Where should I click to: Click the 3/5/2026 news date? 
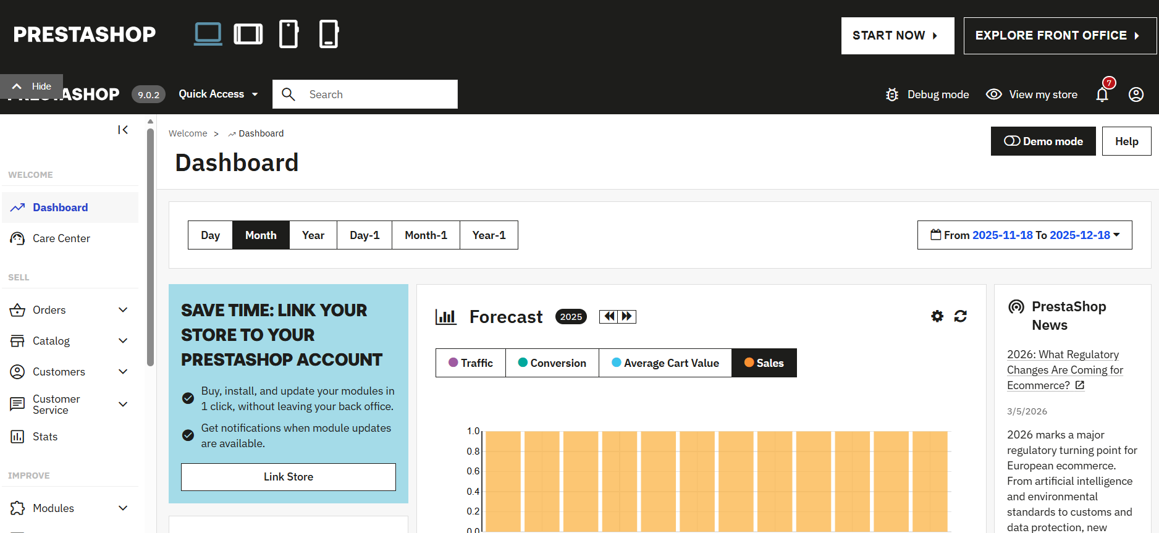coord(1027,411)
